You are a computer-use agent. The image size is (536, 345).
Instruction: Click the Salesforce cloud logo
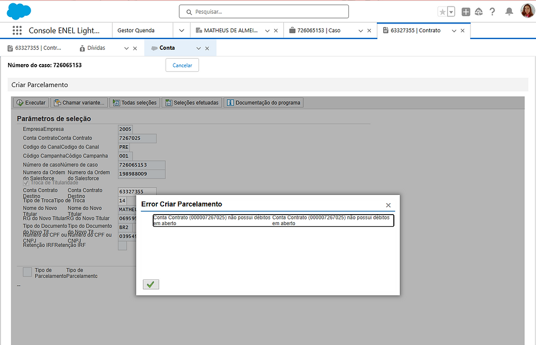pos(19,12)
